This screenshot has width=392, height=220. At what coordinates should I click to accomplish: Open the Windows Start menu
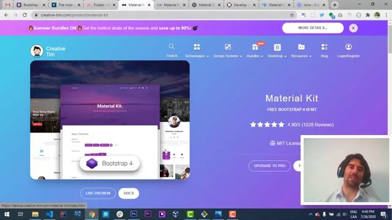click(x=7, y=215)
